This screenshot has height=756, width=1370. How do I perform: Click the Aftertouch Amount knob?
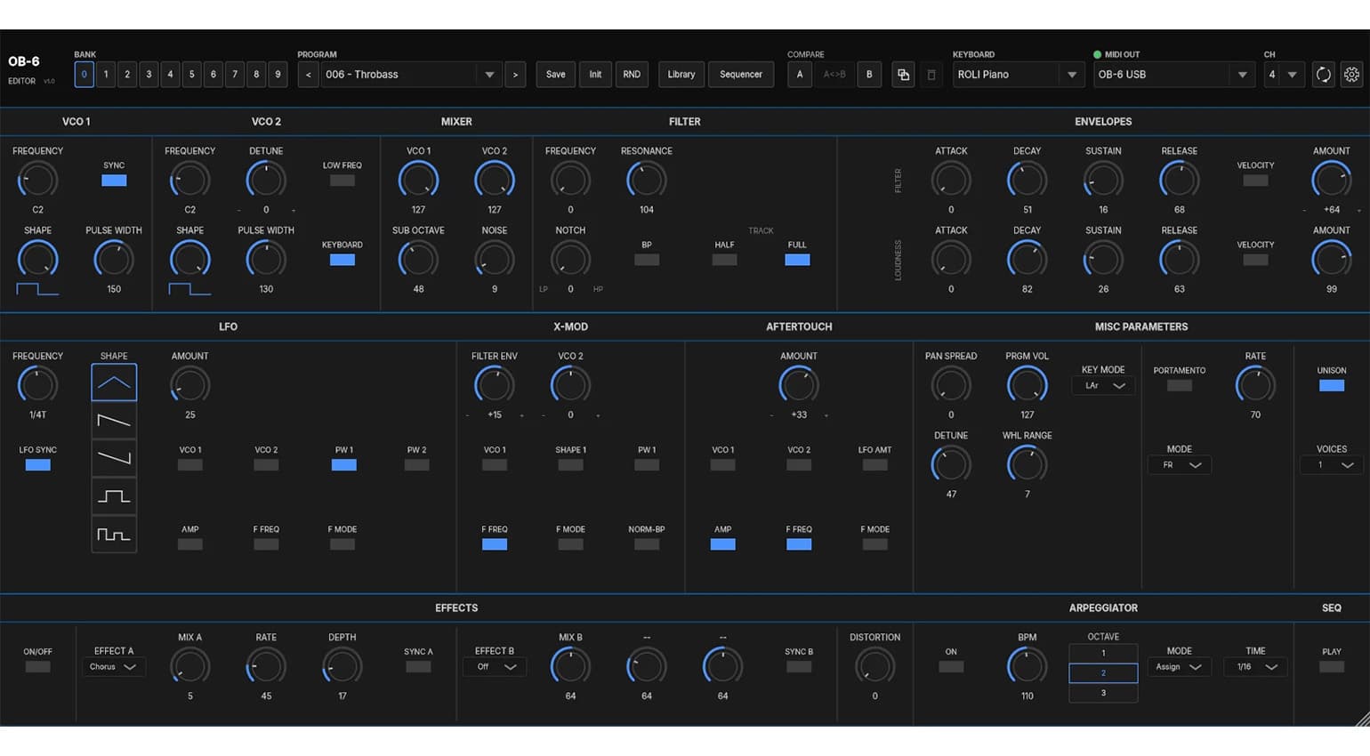pyautogui.click(x=799, y=384)
